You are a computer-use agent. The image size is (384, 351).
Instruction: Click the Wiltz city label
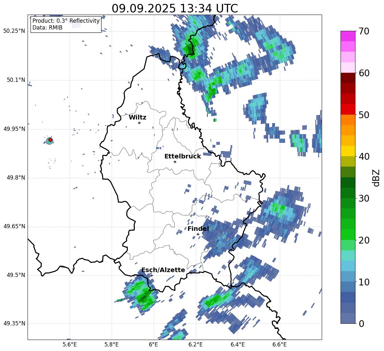pyautogui.click(x=138, y=118)
